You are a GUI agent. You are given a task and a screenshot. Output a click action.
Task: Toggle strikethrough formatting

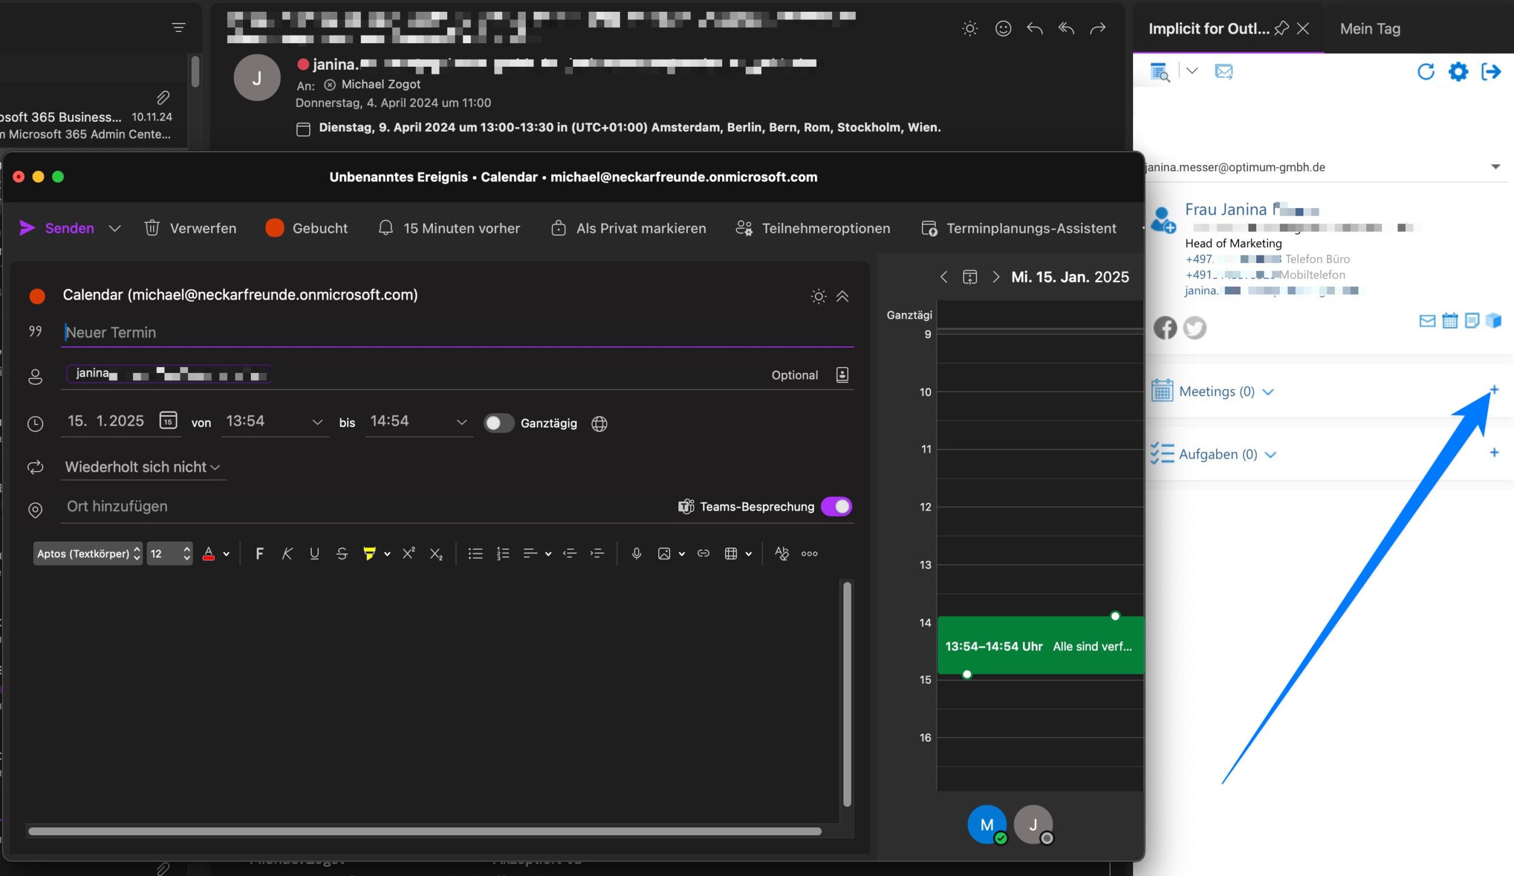pyautogui.click(x=342, y=554)
